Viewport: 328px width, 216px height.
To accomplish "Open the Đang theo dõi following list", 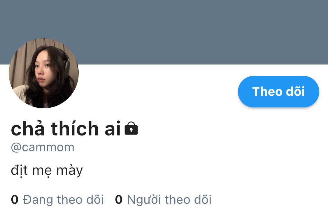I will coord(57,199).
